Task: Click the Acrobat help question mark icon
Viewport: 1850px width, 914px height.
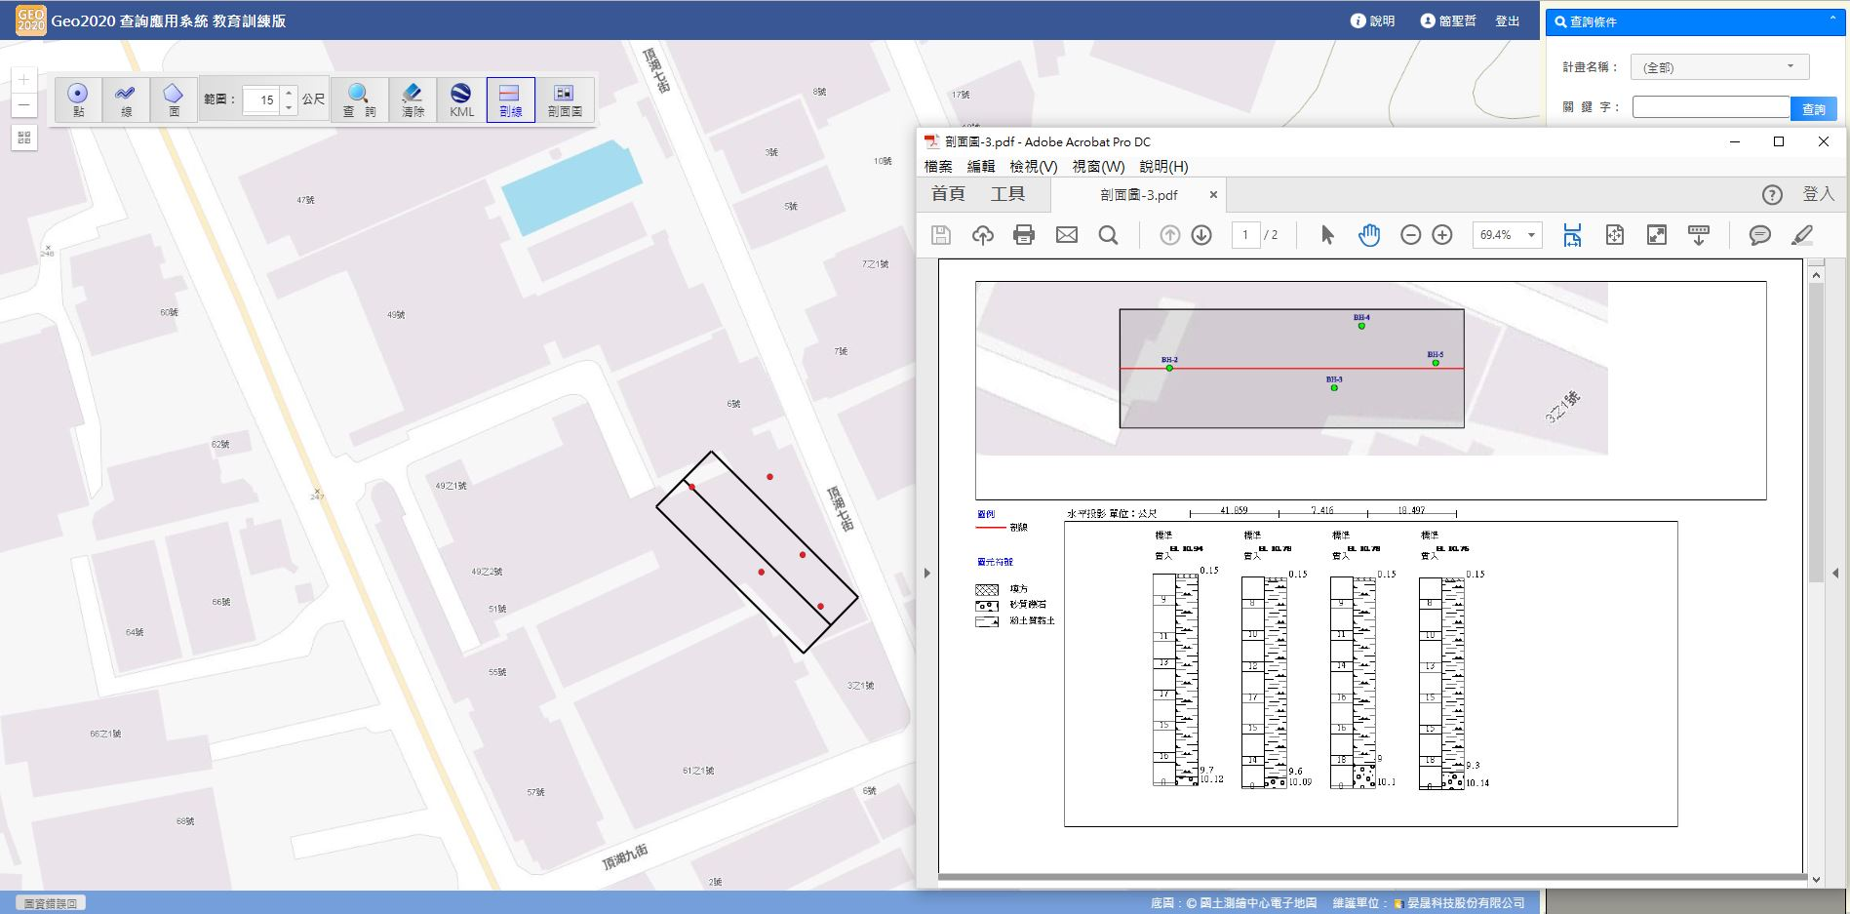Action: (1772, 195)
